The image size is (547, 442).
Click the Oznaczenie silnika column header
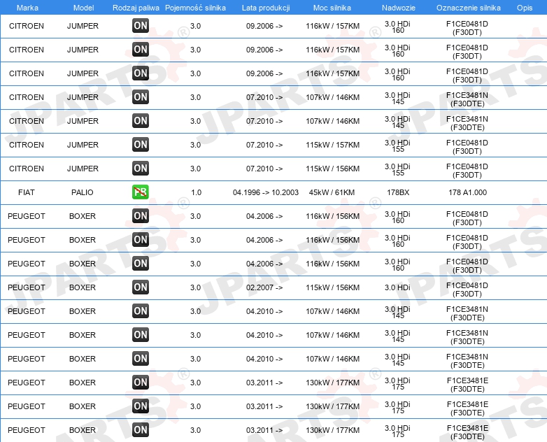click(468, 8)
